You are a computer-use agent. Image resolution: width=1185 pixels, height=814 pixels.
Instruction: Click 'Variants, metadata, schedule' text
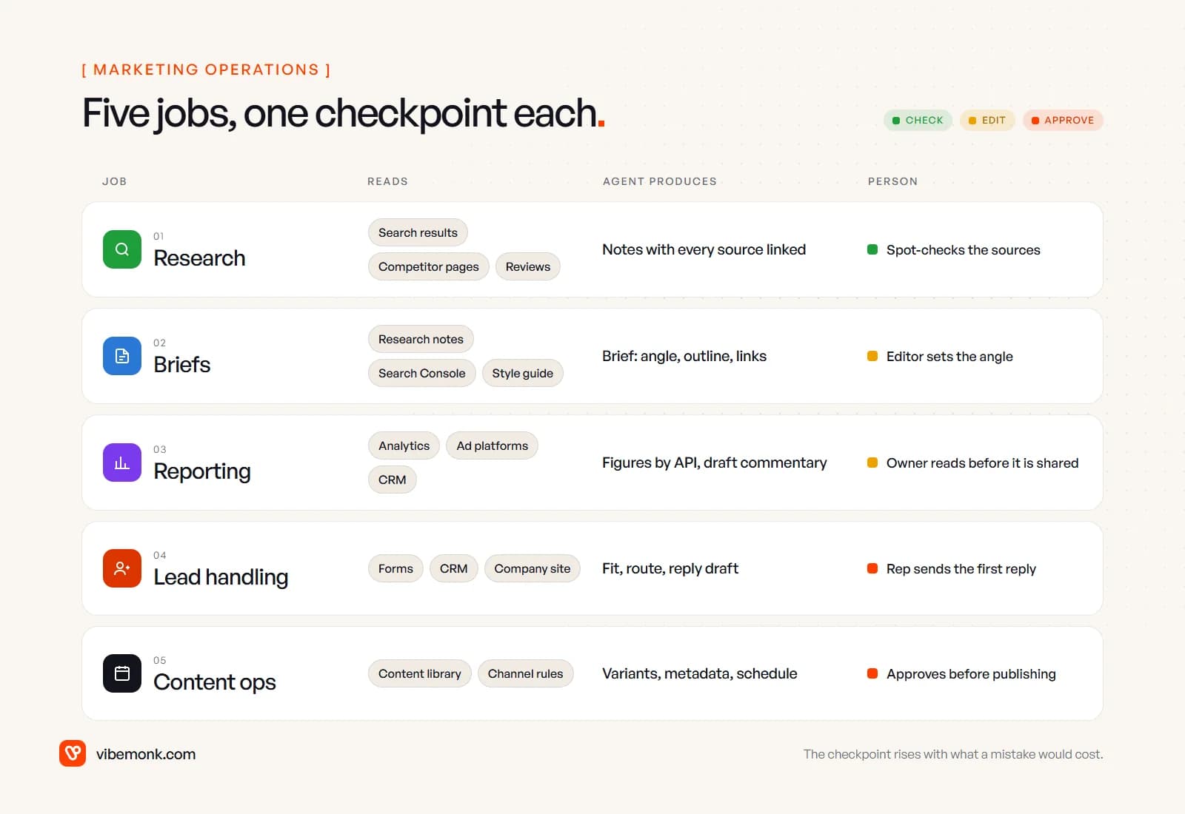(x=700, y=673)
